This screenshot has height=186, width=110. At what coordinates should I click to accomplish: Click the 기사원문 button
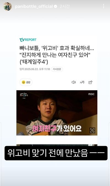57,69
